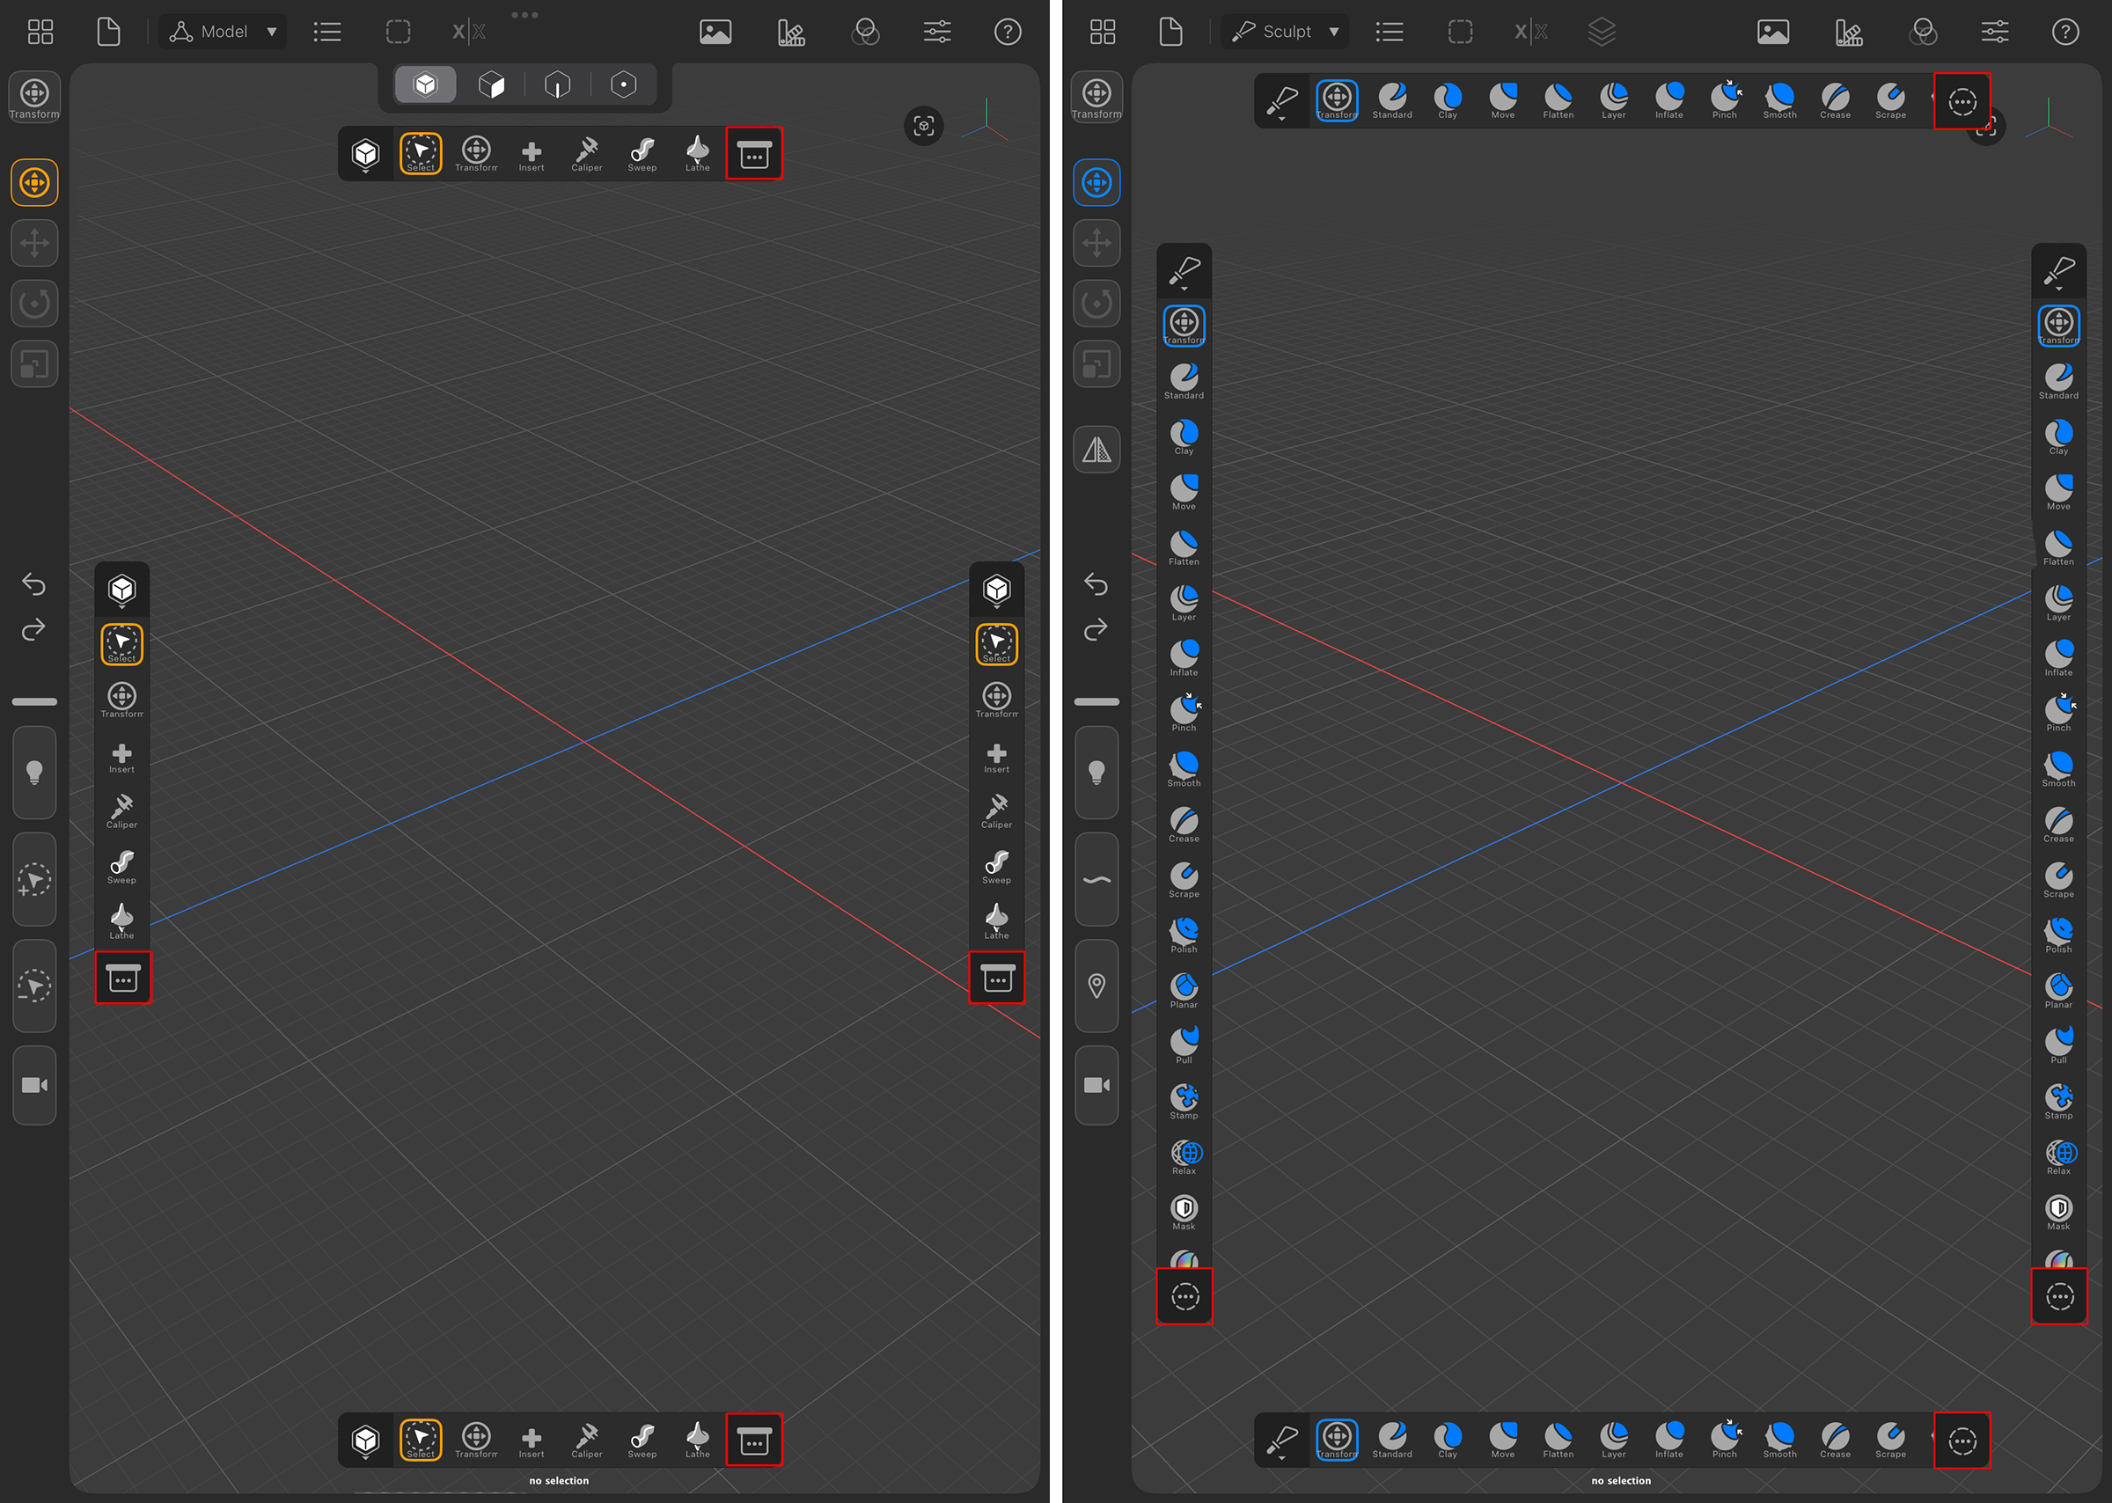Viewport: 2112px width, 1503px height.
Task: Toggle X symmetry in Sculpt window's top bar
Action: [1532, 33]
